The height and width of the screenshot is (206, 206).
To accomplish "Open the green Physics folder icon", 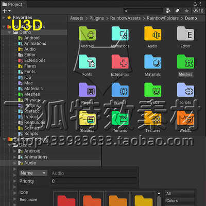I will click(153, 90).
